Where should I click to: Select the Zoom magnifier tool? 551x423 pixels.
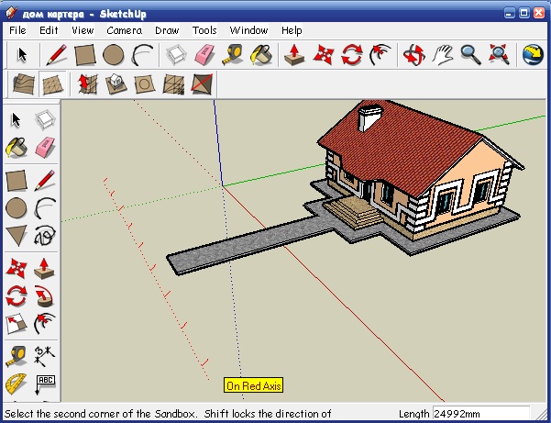pyautogui.click(x=471, y=55)
